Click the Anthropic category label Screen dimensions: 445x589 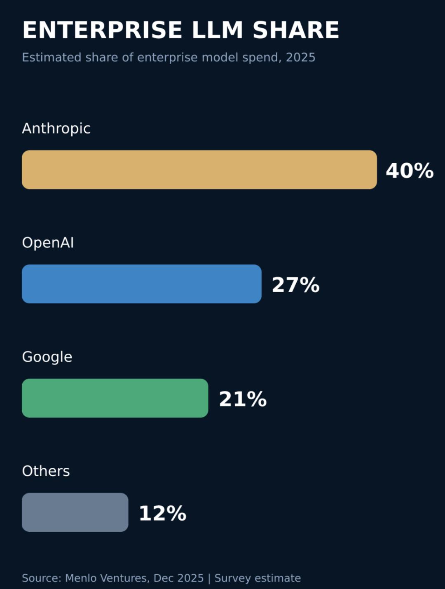pyautogui.click(x=56, y=129)
